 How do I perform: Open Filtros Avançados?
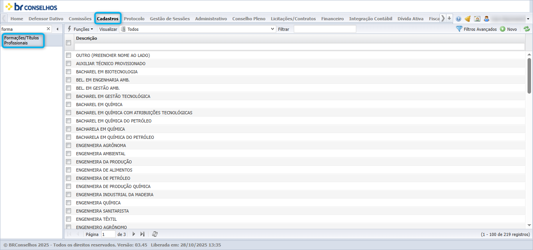tap(476, 29)
